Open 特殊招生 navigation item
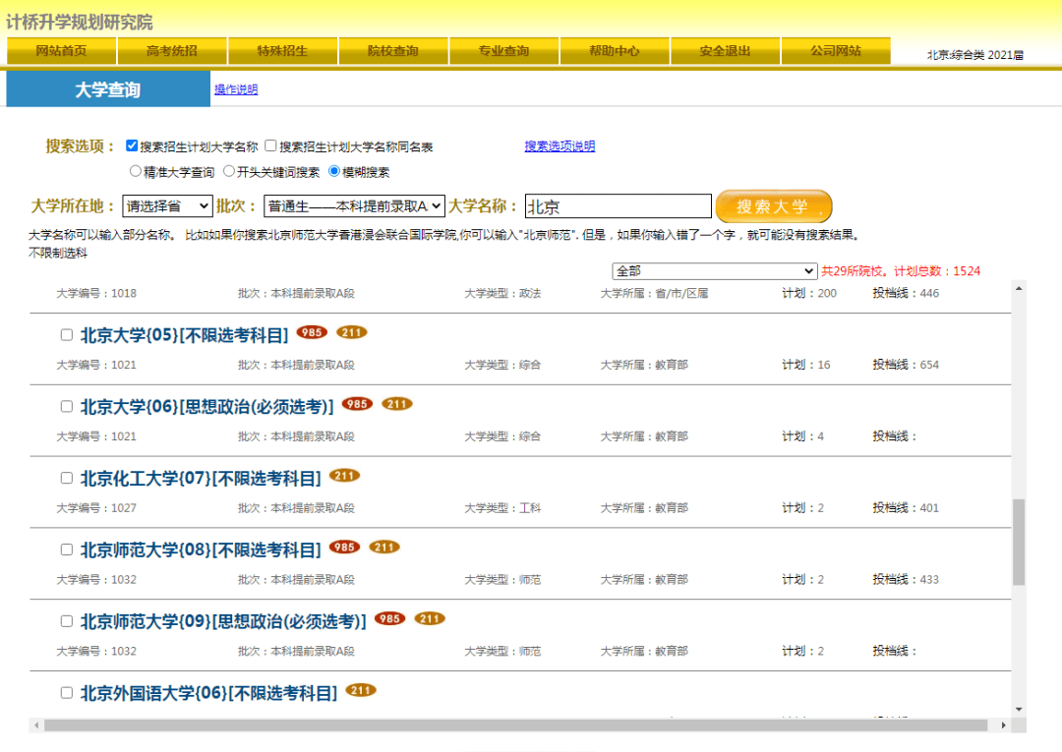The image size is (1062, 752). [x=282, y=51]
